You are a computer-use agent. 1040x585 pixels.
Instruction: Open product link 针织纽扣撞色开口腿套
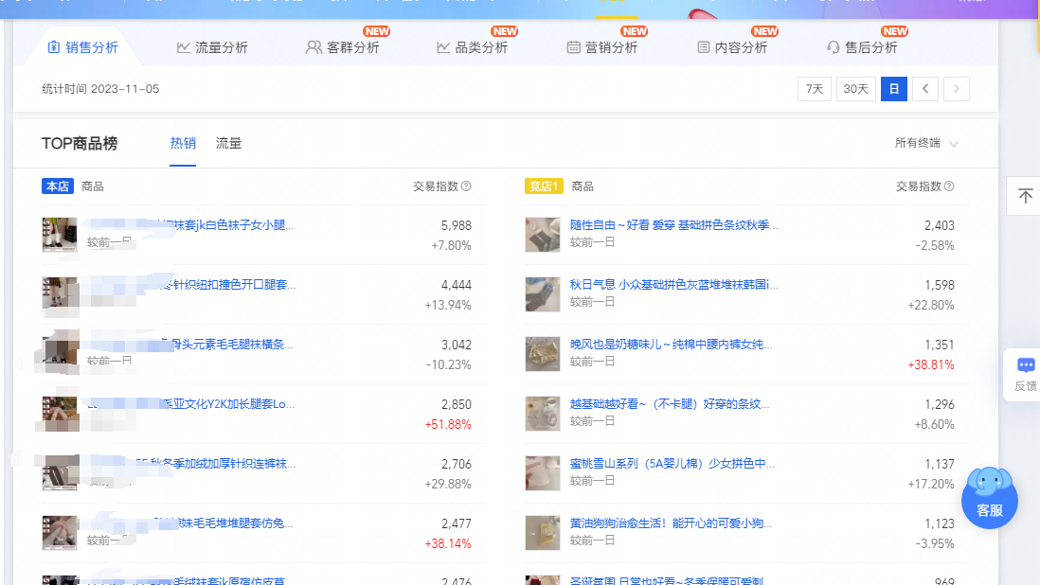point(235,285)
